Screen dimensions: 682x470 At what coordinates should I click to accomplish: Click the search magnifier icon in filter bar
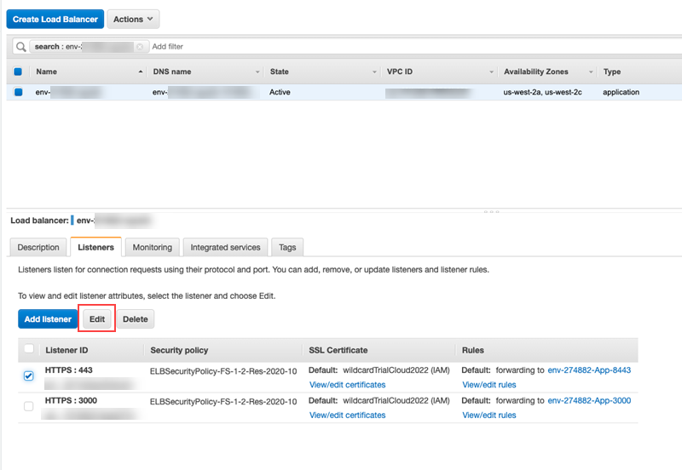[x=20, y=47]
